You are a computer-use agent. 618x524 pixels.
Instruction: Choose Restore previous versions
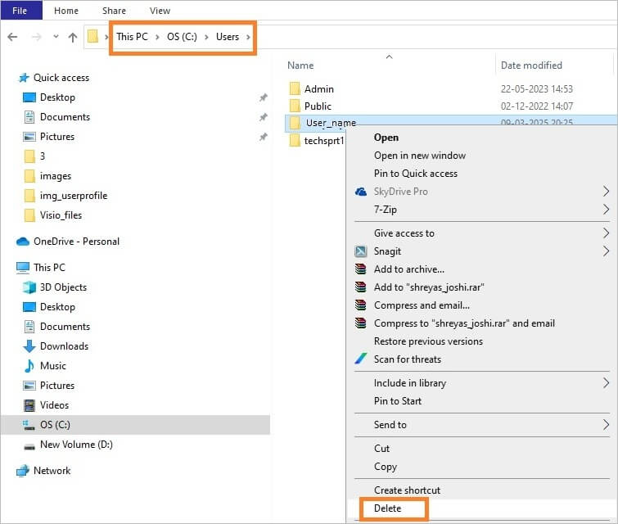428,341
